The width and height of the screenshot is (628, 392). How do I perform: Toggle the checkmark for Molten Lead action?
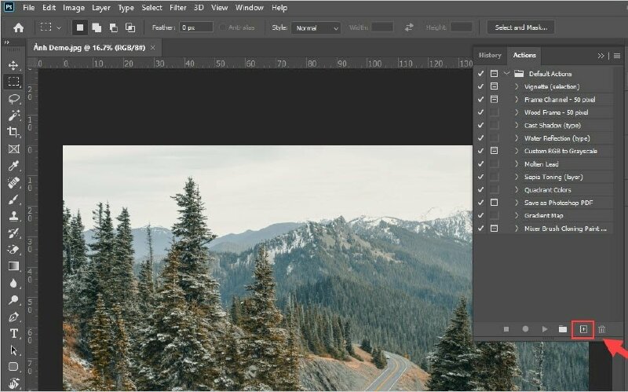click(480, 163)
